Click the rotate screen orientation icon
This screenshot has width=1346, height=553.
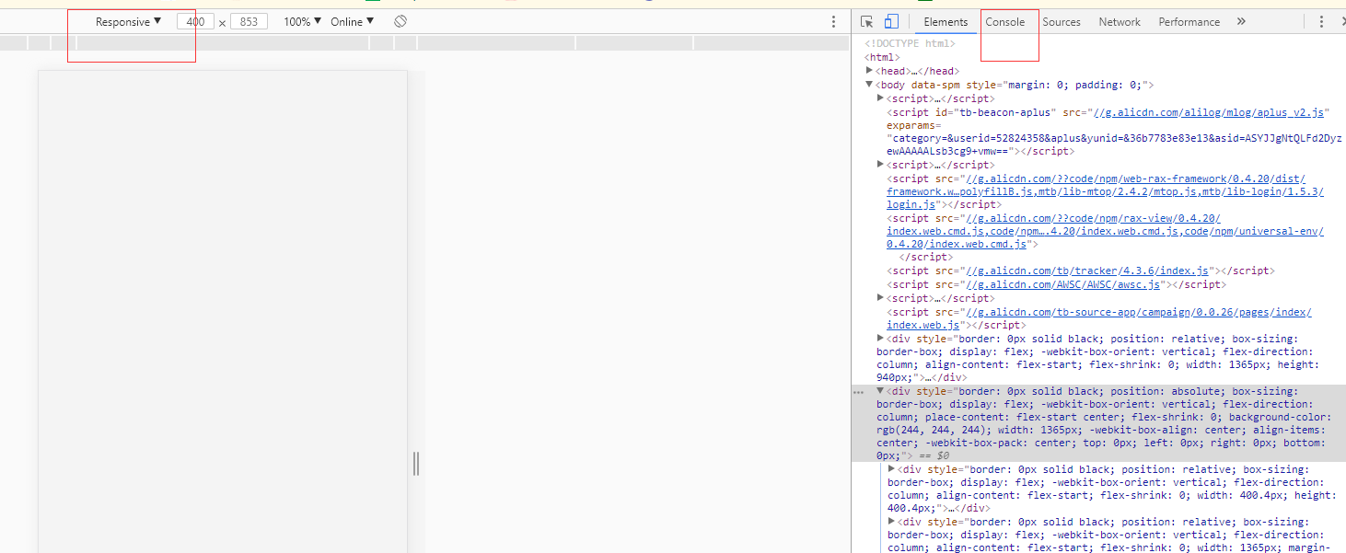400,22
